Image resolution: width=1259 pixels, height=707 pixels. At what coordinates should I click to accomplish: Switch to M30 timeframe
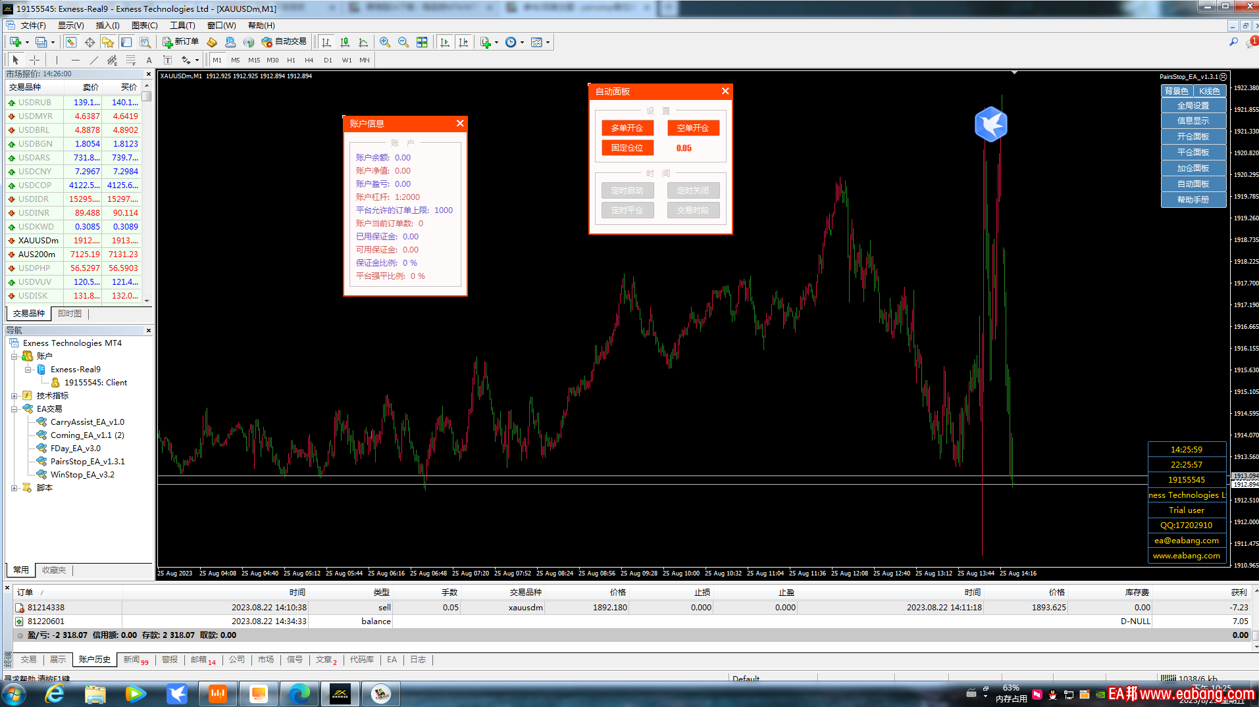tap(272, 60)
